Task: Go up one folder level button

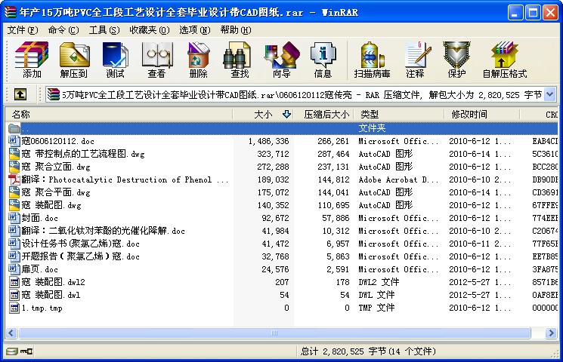Action: coord(20,94)
